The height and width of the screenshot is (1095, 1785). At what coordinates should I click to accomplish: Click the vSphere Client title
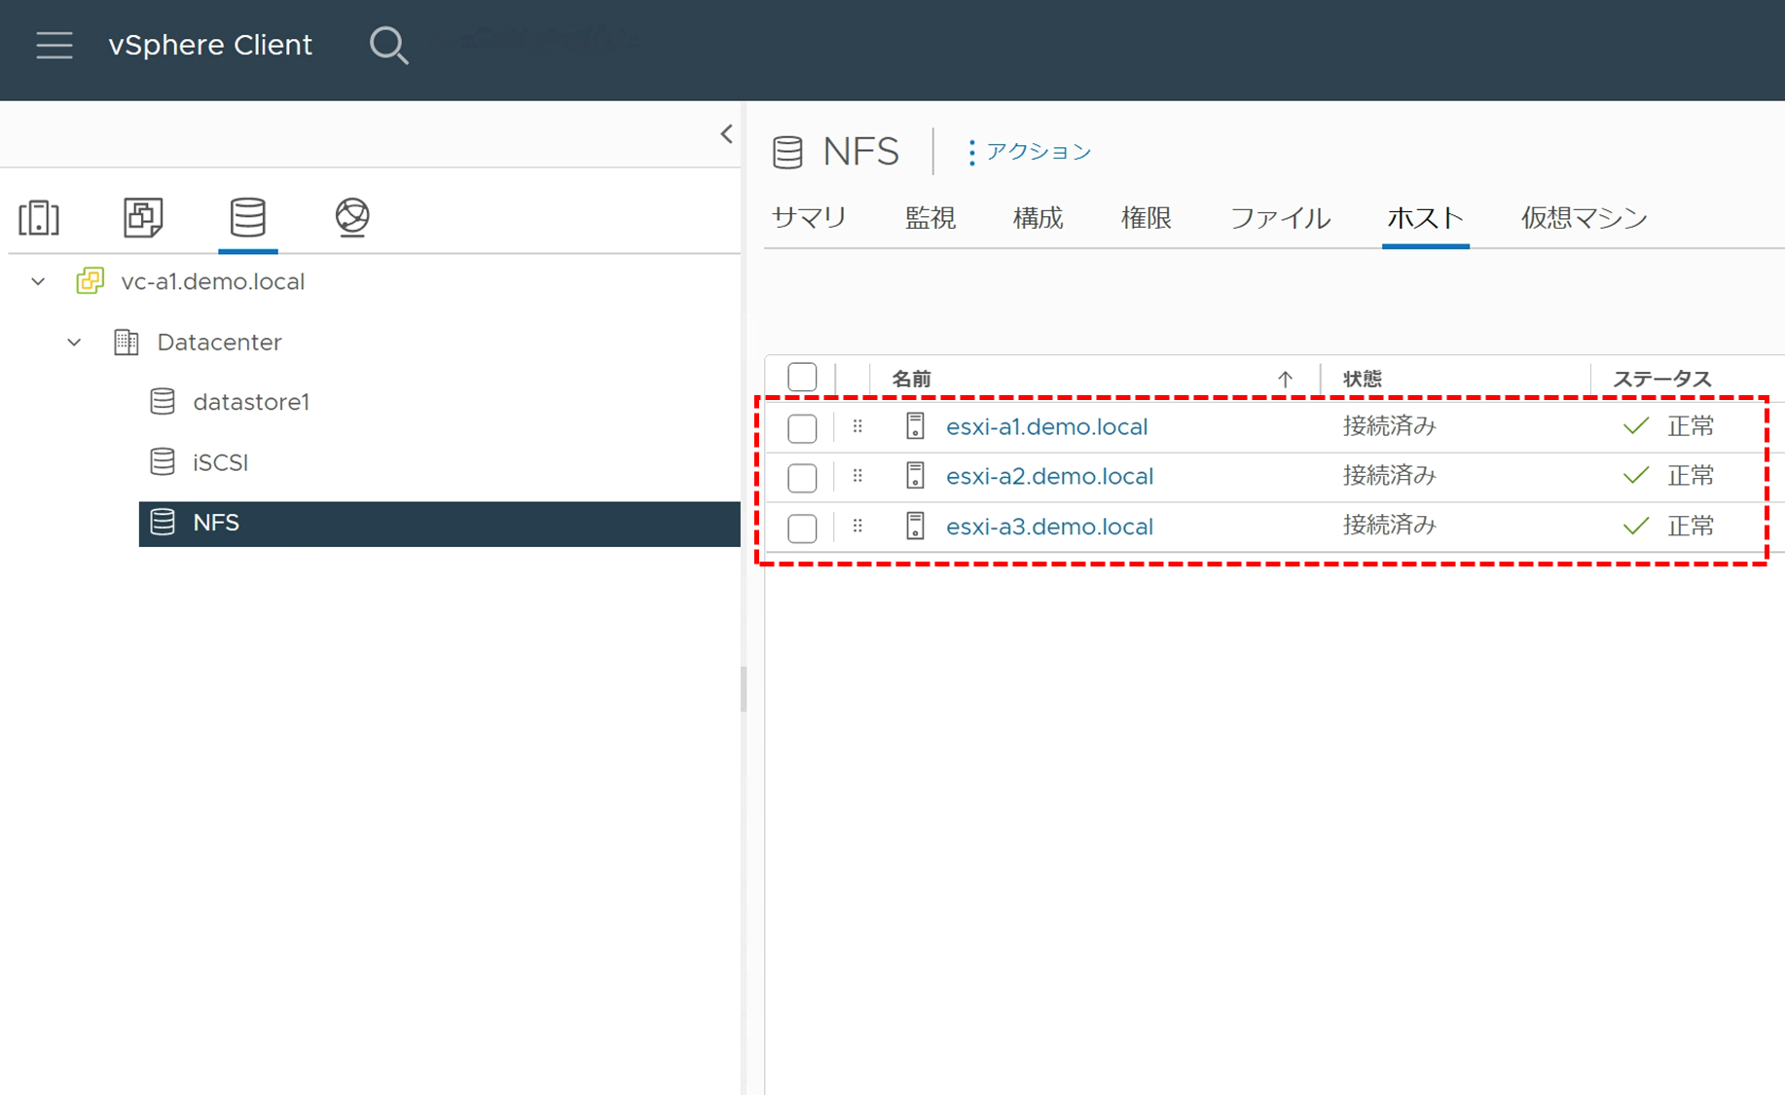[x=210, y=45]
